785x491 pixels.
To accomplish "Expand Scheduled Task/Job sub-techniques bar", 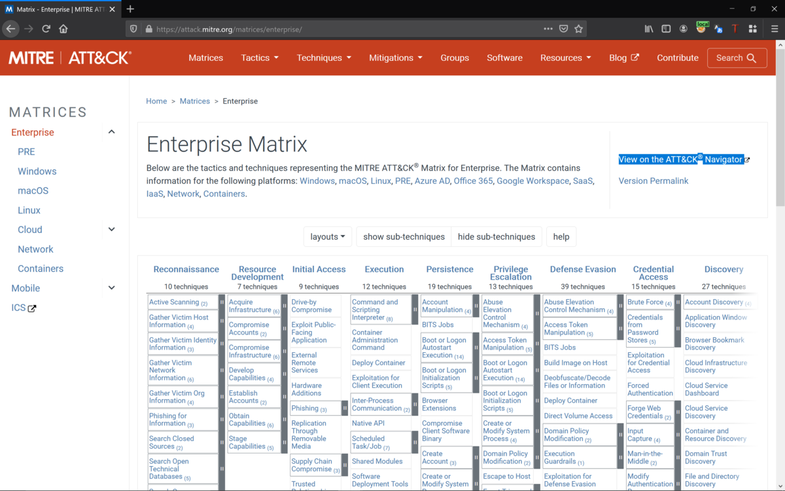I will (x=415, y=443).
